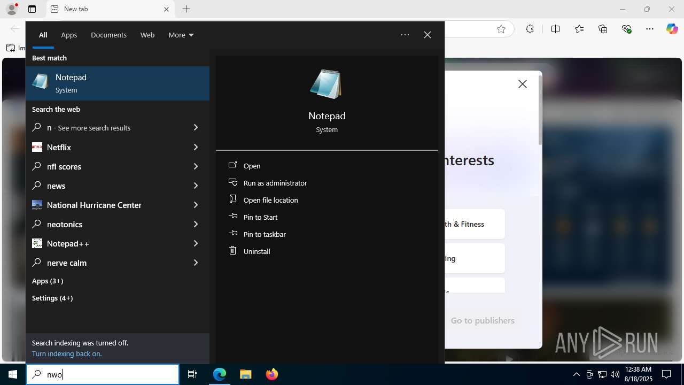Open File Explorer from taskbar
Viewport: 684px width, 385px height.
click(x=245, y=374)
